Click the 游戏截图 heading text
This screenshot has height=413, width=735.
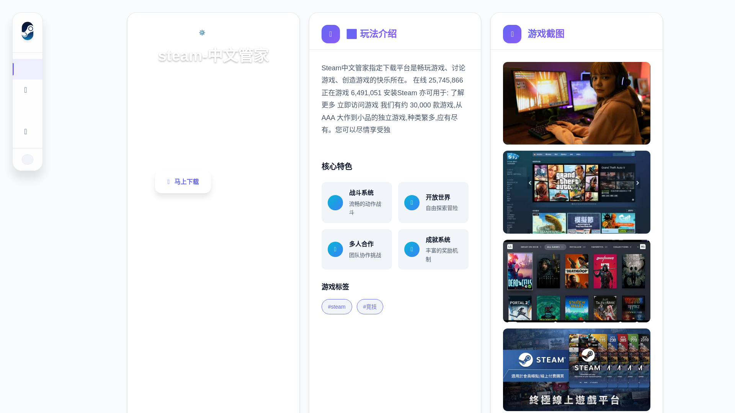(546, 34)
